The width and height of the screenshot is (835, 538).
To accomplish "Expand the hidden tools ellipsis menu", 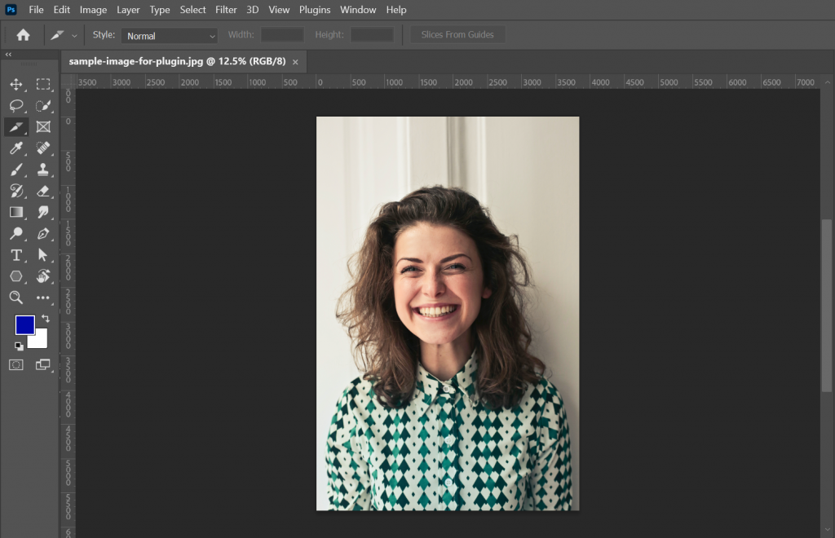I will point(44,298).
